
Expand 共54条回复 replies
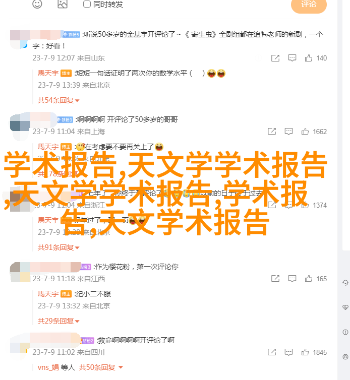click(59, 100)
